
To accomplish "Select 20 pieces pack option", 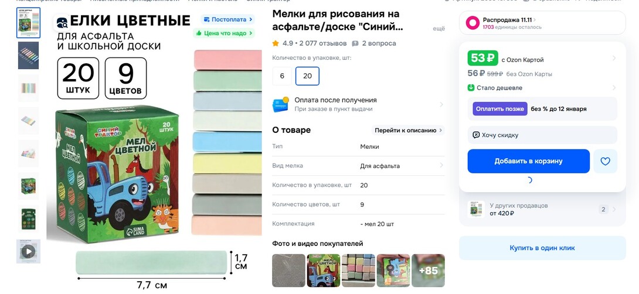I will click(x=307, y=76).
